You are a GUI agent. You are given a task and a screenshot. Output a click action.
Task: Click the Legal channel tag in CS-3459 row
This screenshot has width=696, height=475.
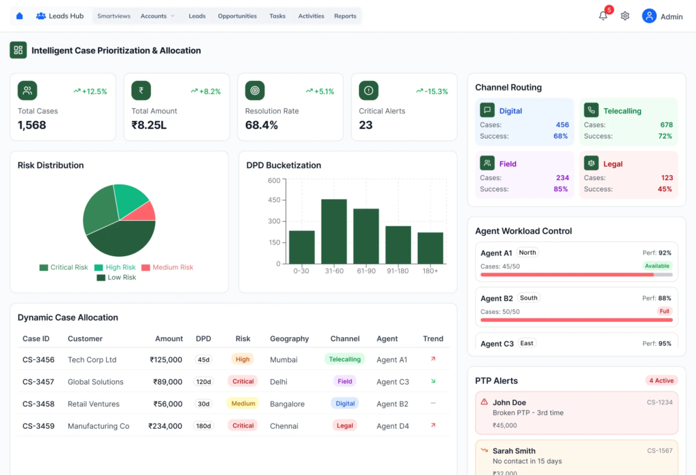click(x=345, y=425)
